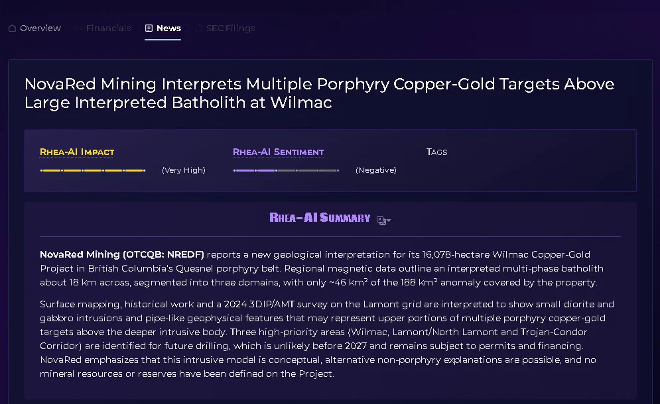660x404 pixels.
Task: Click the Overview home icon
Action: 12,28
